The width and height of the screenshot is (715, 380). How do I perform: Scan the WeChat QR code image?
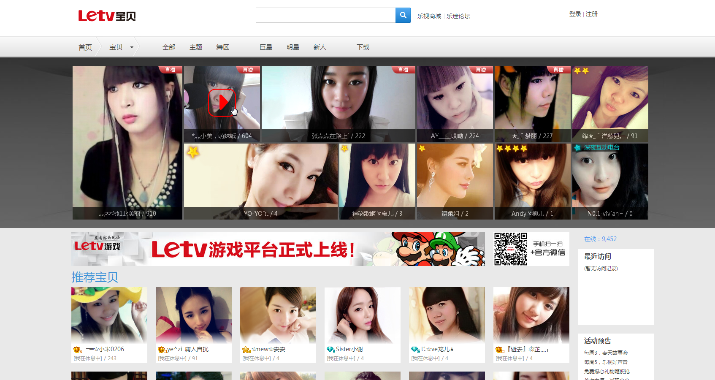tap(511, 249)
